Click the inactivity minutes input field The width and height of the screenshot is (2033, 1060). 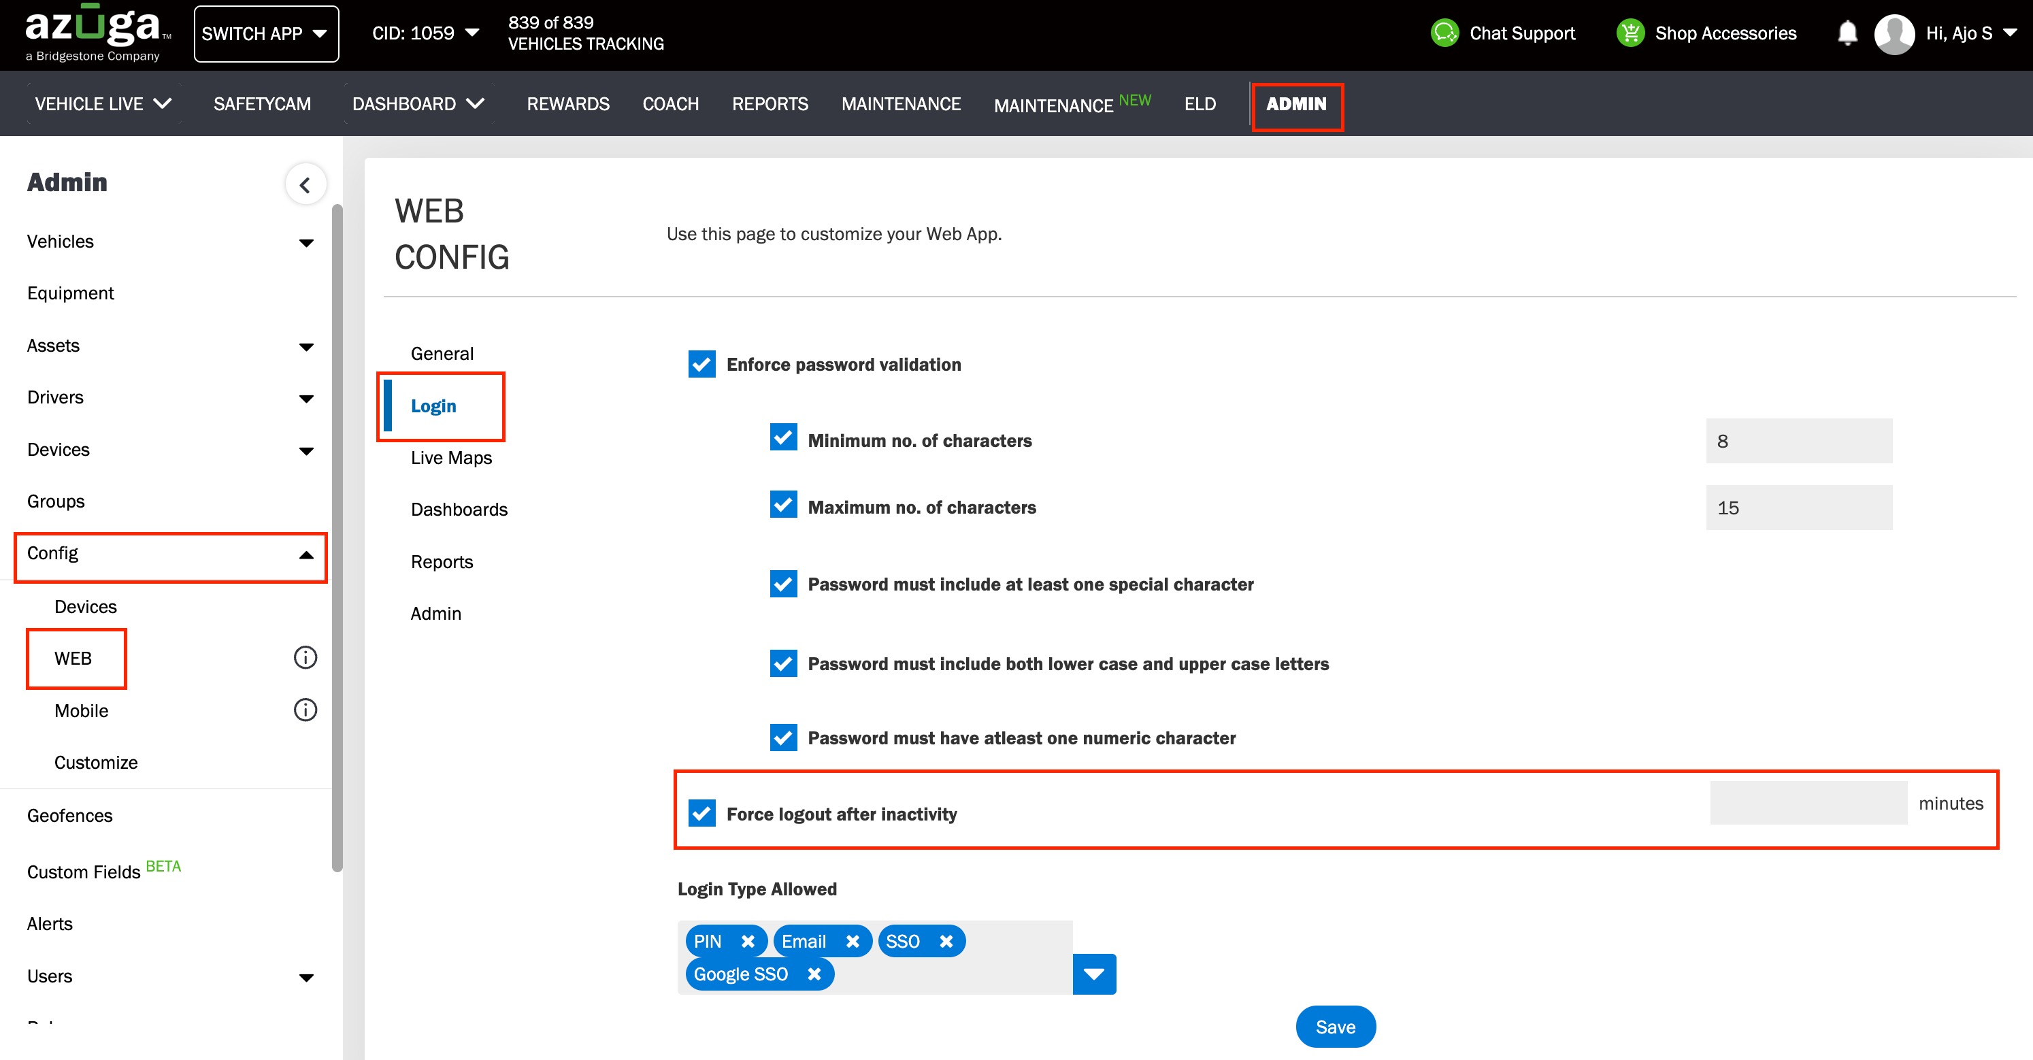coord(1808,803)
